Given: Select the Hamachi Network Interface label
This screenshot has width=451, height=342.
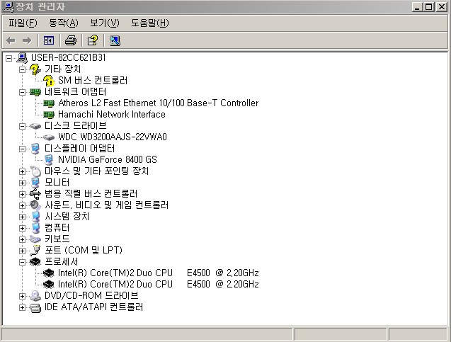Looking at the screenshot, I should click(112, 115).
